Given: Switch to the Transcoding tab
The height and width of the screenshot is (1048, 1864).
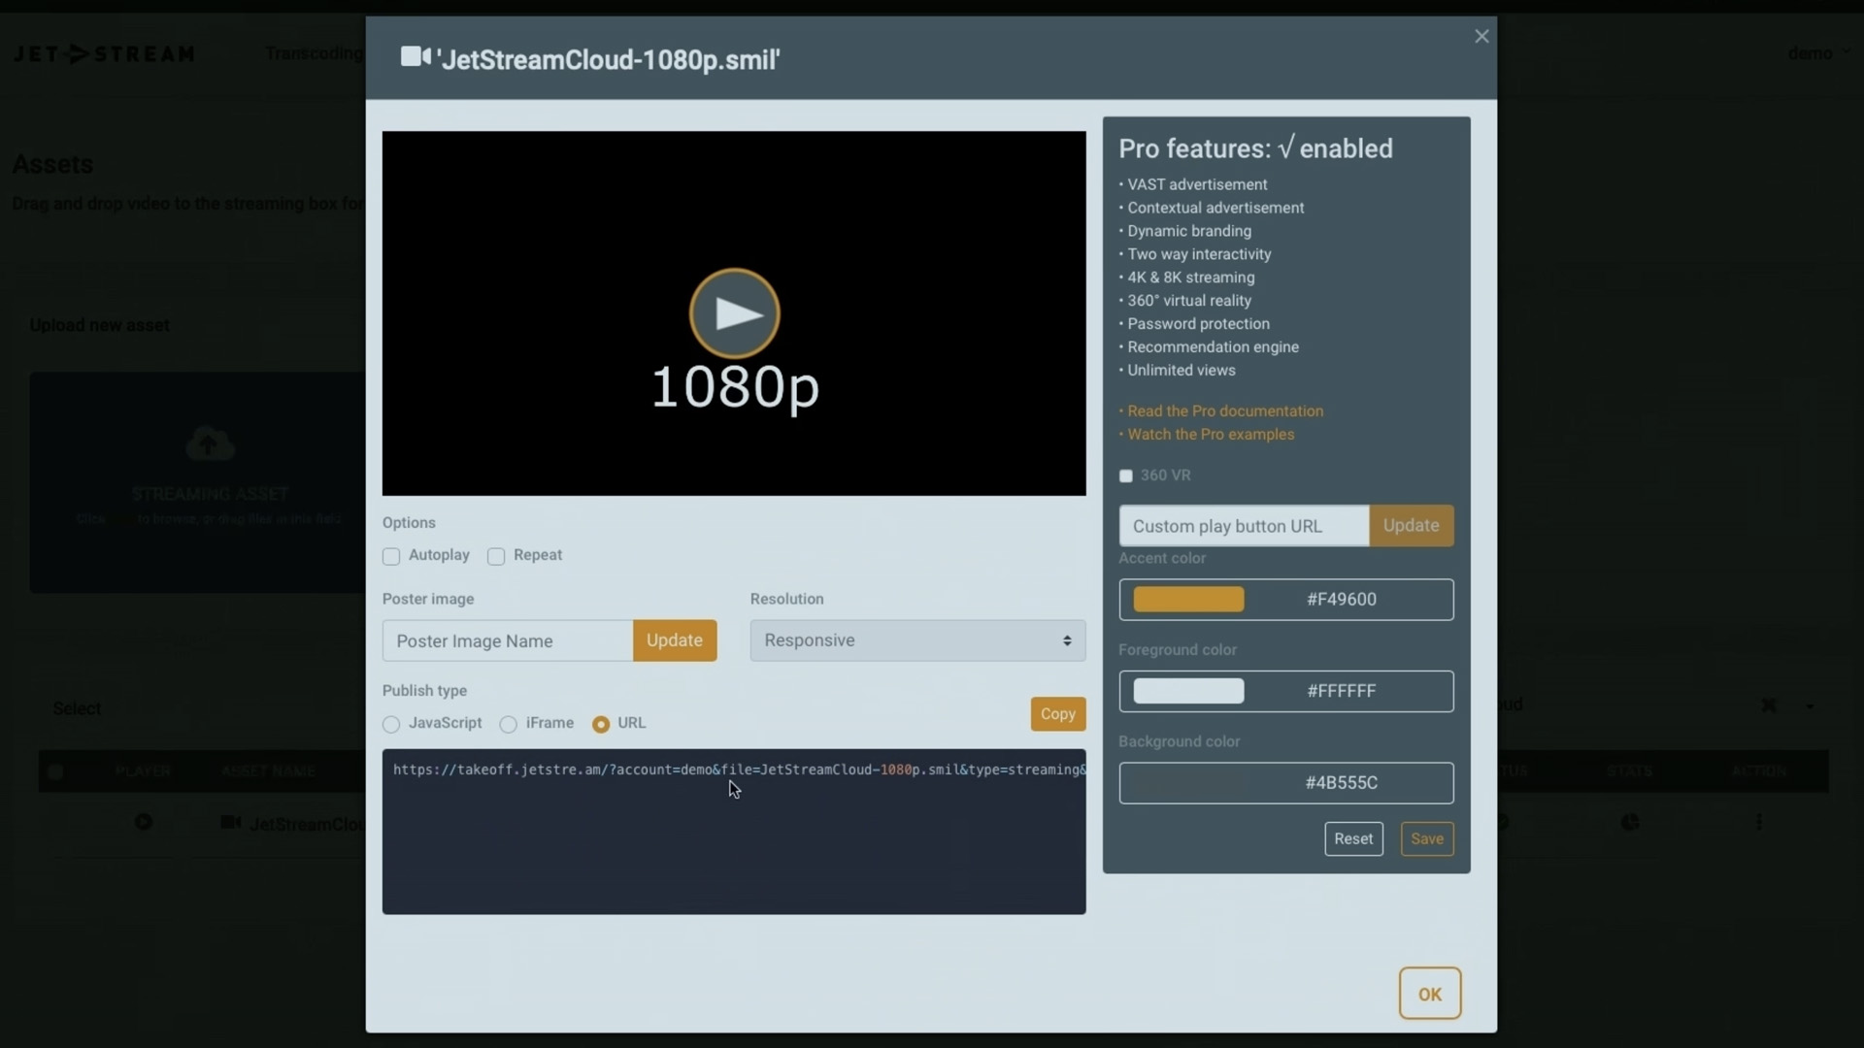Looking at the screenshot, I should pos(314,53).
